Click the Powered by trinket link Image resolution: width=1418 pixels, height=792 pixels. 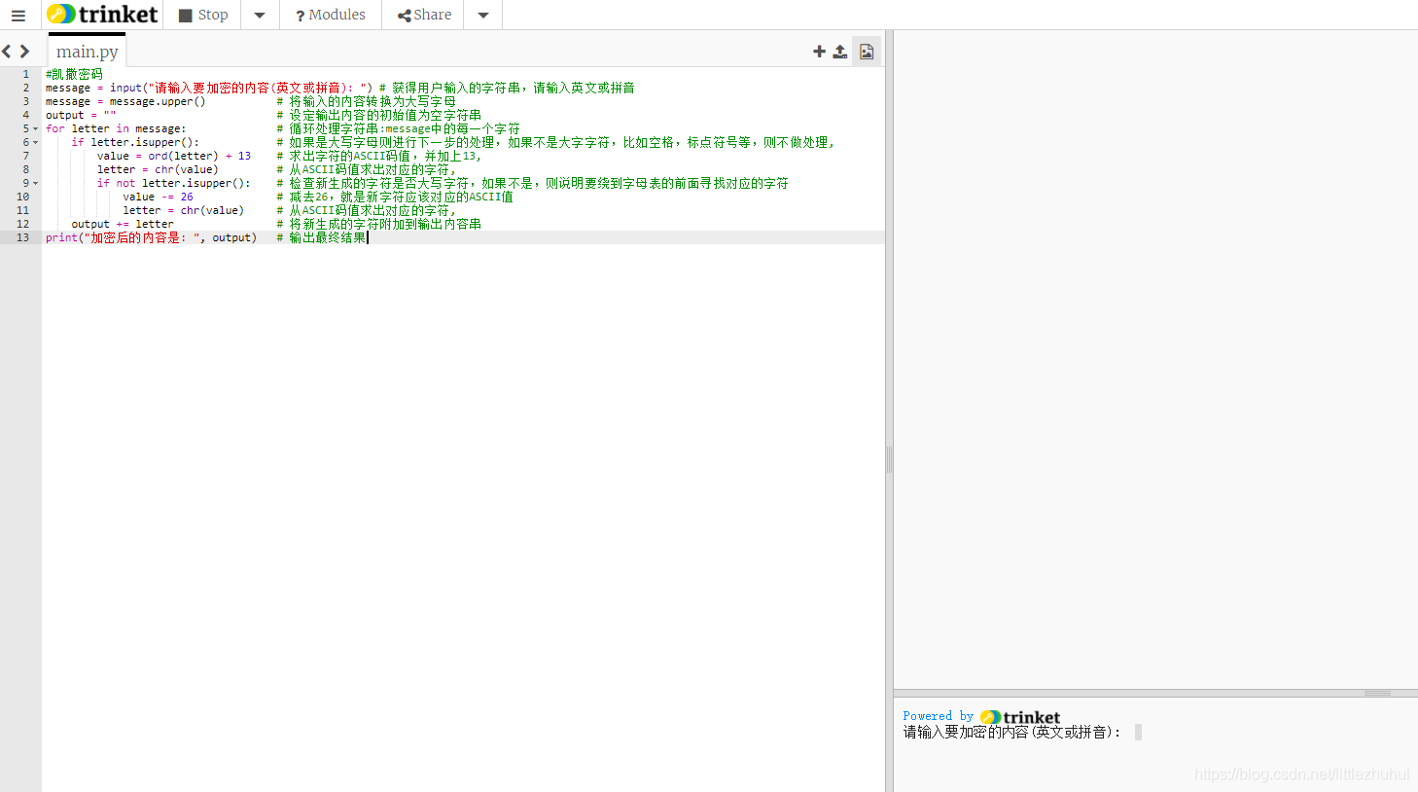pyautogui.click(x=981, y=716)
